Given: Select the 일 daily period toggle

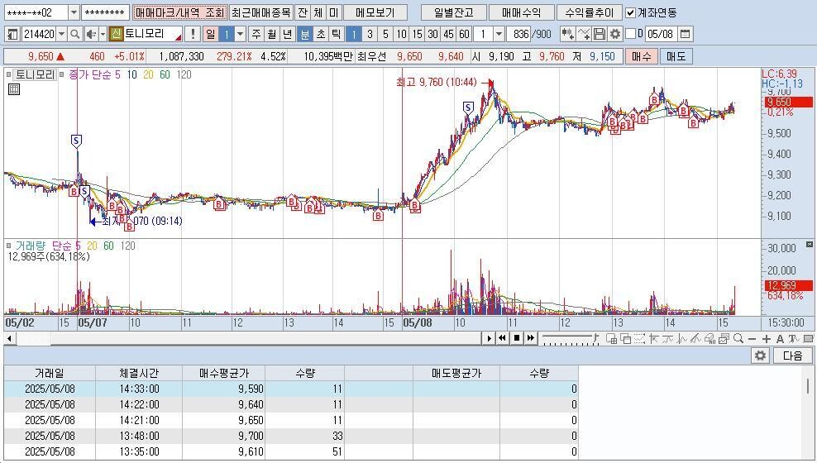Looking at the screenshot, I should tap(211, 35).
